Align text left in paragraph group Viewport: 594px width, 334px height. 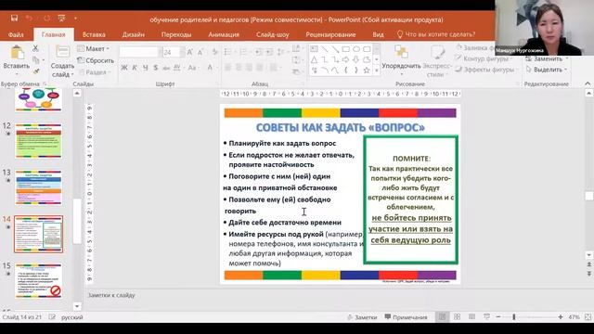point(227,68)
